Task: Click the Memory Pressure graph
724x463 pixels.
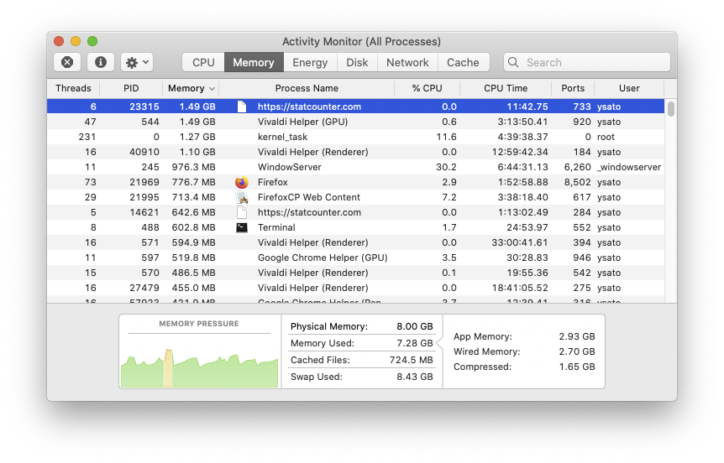Action: click(199, 361)
